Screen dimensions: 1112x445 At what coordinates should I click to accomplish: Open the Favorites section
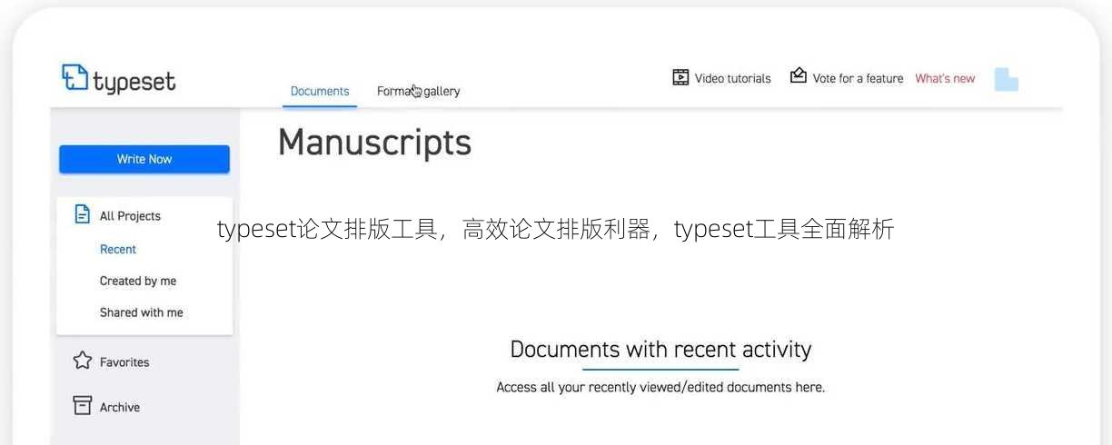coord(124,362)
